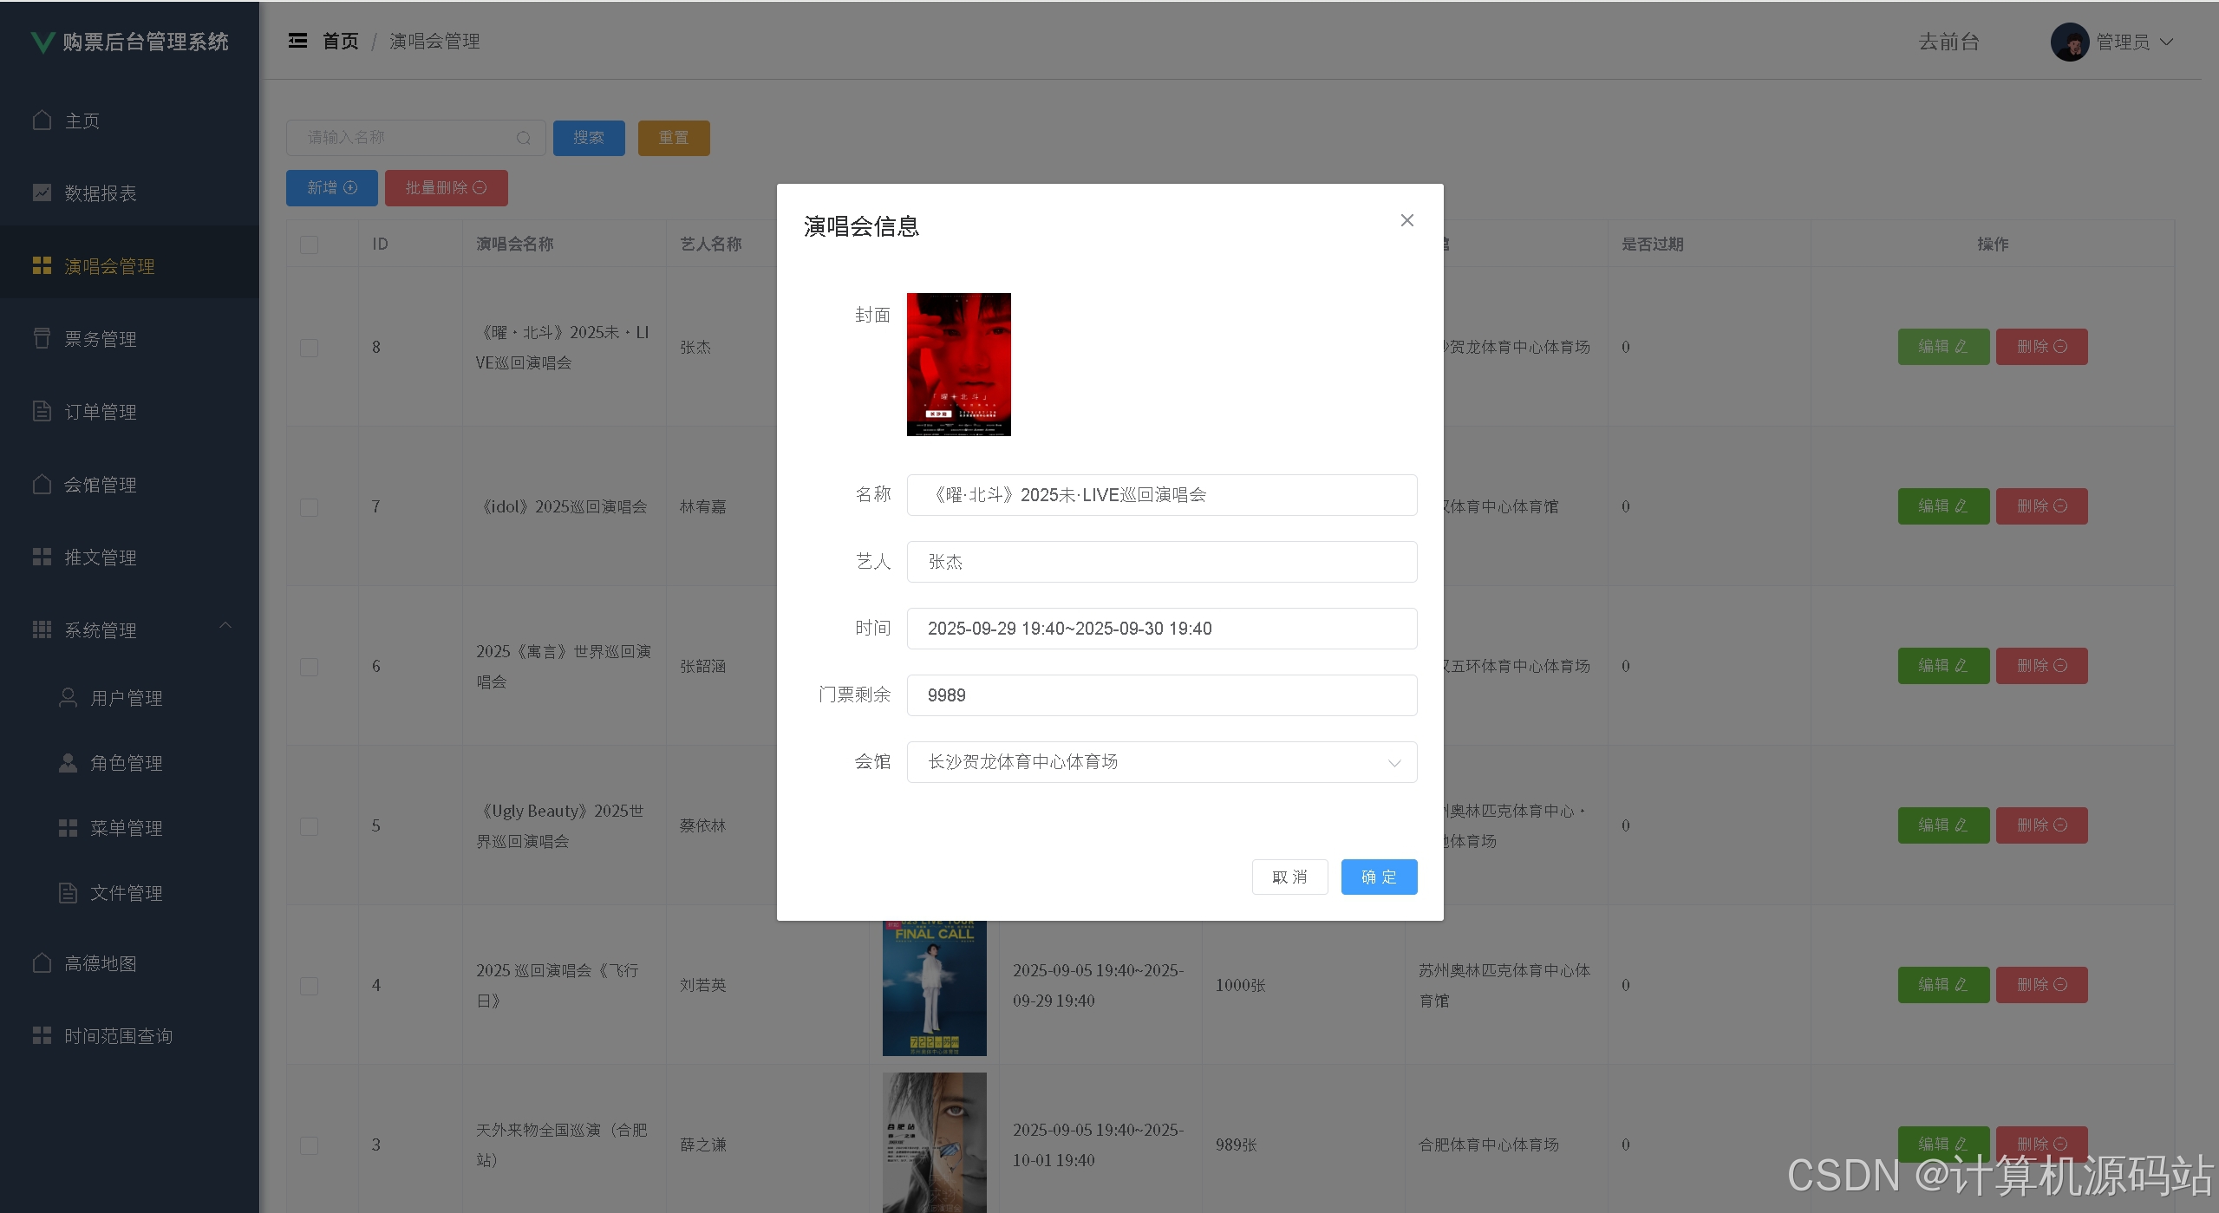Image resolution: width=2219 pixels, height=1213 pixels.
Task: Click the 薛之谦 poster thumbnail in row 3
Action: (x=935, y=1143)
